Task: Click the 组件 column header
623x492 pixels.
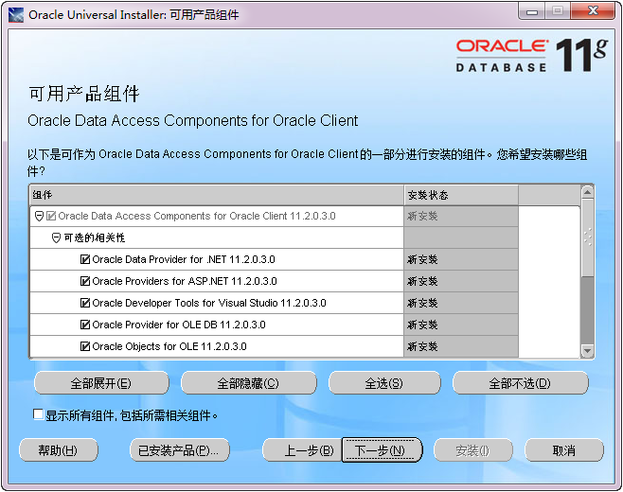Action: tap(217, 195)
